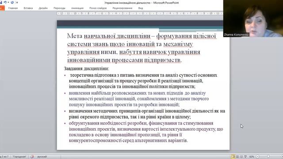Switch to the Показ слайдов ribbon tab
The width and height of the screenshot is (283, 159).
point(98,8)
